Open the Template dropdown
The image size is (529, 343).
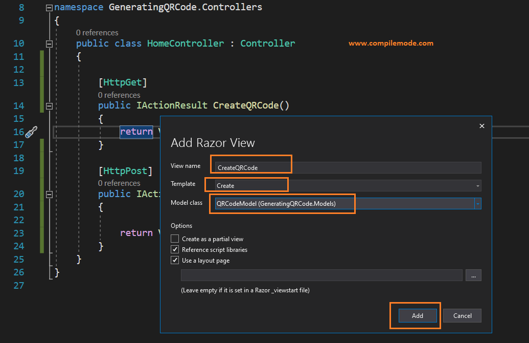click(x=476, y=185)
